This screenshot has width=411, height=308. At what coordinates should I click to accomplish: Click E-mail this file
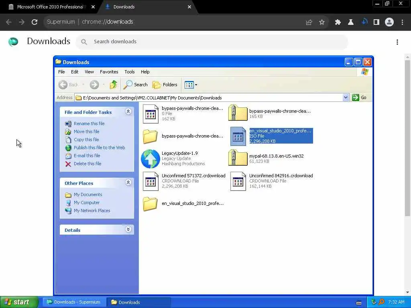[x=87, y=156]
